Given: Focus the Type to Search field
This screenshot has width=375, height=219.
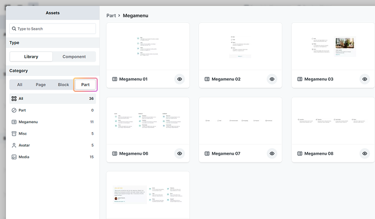Looking at the screenshot, I should (x=53, y=29).
